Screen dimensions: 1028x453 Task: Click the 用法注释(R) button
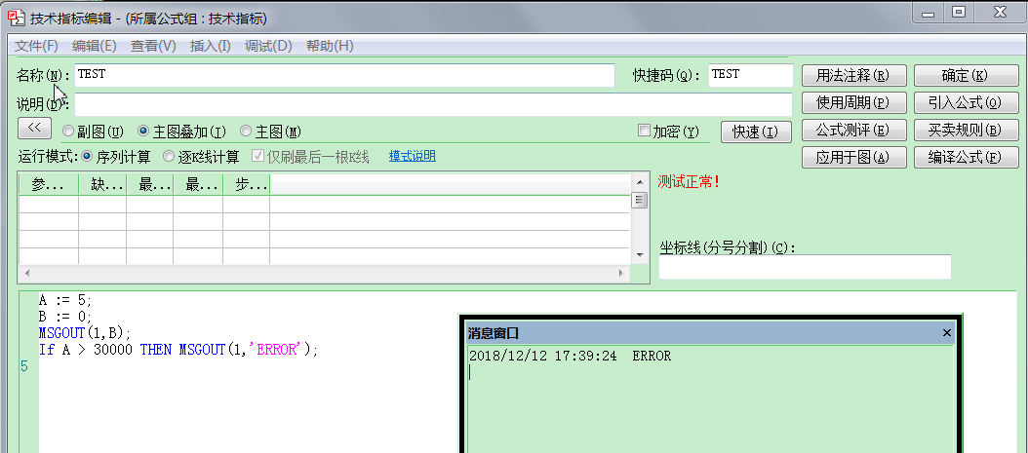coord(853,75)
